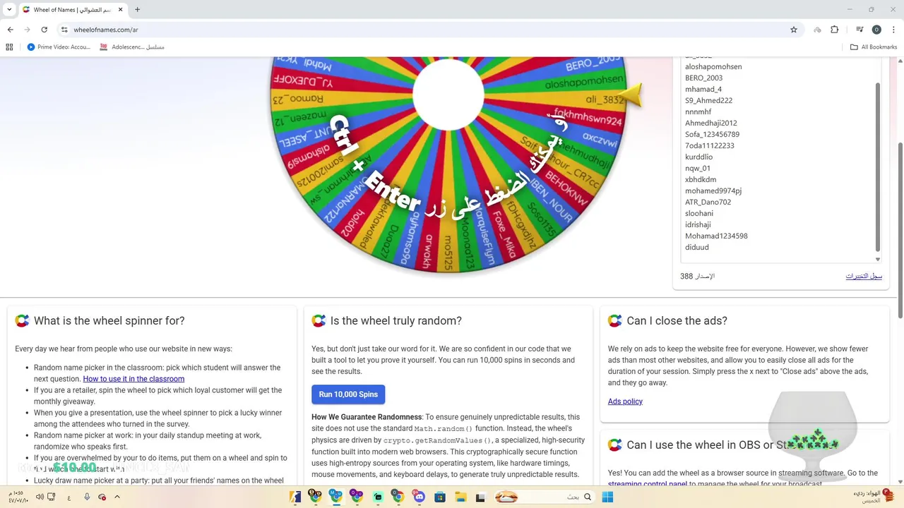View site information icon in address bar
This screenshot has height=508, width=904.
click(64, 30)
